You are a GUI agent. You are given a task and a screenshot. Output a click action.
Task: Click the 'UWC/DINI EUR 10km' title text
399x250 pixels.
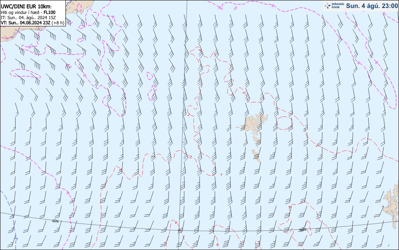click(26, 7)
